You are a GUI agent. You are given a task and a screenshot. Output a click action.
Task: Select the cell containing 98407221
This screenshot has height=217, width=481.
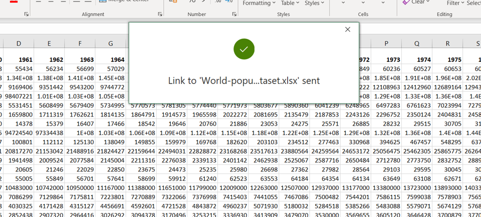pyautogui.click(x=19, y=96)
